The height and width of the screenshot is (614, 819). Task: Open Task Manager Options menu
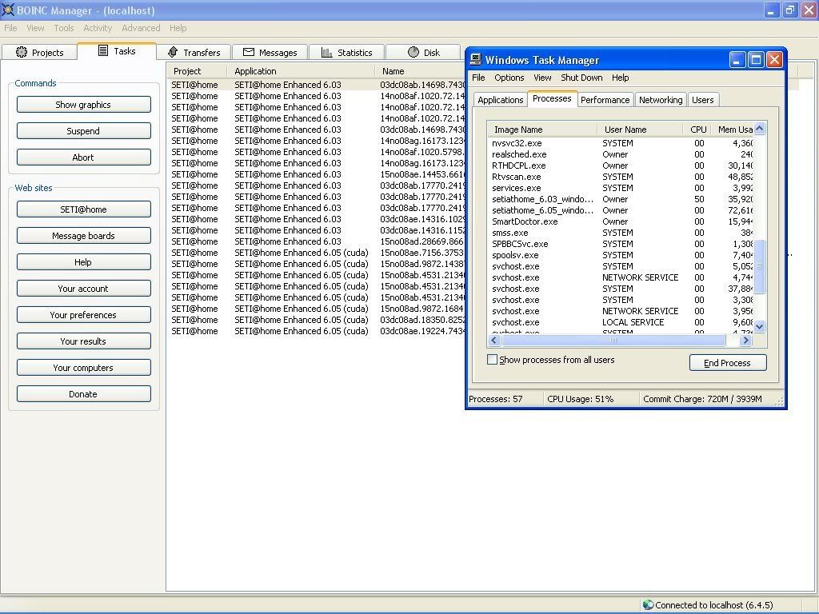tap(509, 78)
